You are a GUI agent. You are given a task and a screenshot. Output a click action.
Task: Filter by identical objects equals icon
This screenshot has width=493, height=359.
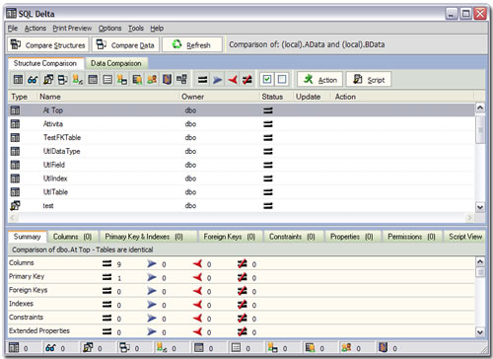(x=203, y=80)
